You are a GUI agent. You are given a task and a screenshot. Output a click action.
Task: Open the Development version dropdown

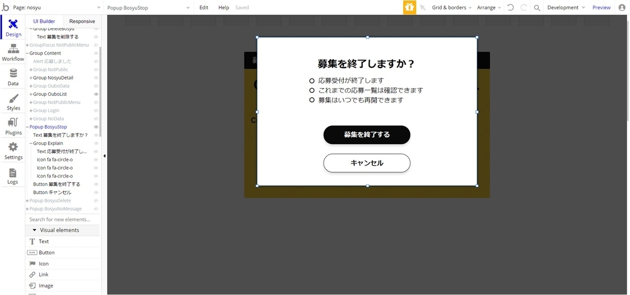tap(566, 7)
